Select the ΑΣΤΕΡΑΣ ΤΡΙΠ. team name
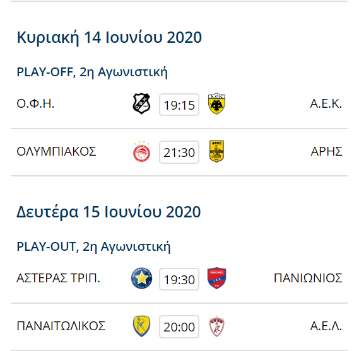This screenshot has height=351, width=359. pos(59,278)
